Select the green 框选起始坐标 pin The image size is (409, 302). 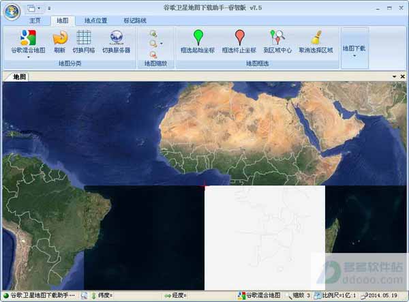click(x=198, y=37)
